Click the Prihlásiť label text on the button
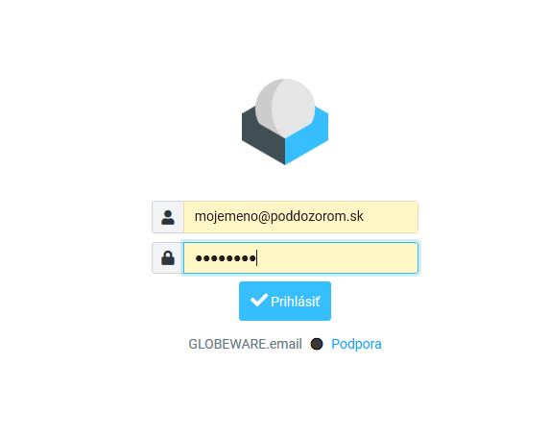Screen dimensions: 549x437 pyautogui.click(x=296, y=302)
